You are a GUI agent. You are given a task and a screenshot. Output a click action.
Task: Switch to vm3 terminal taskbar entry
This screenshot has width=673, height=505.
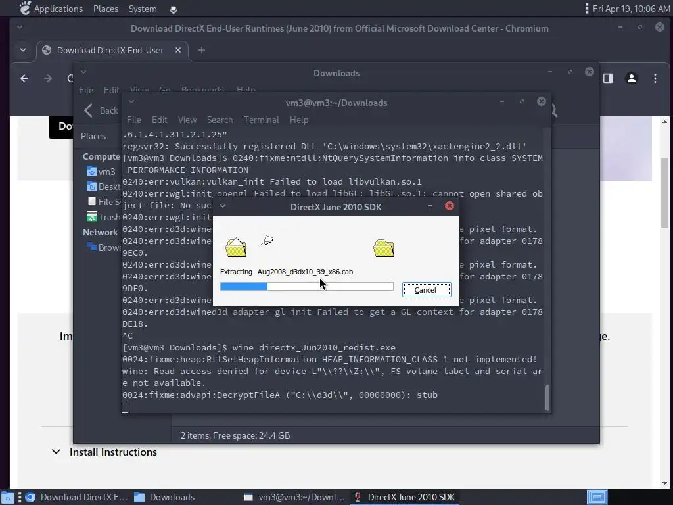(x=295, y=497)
